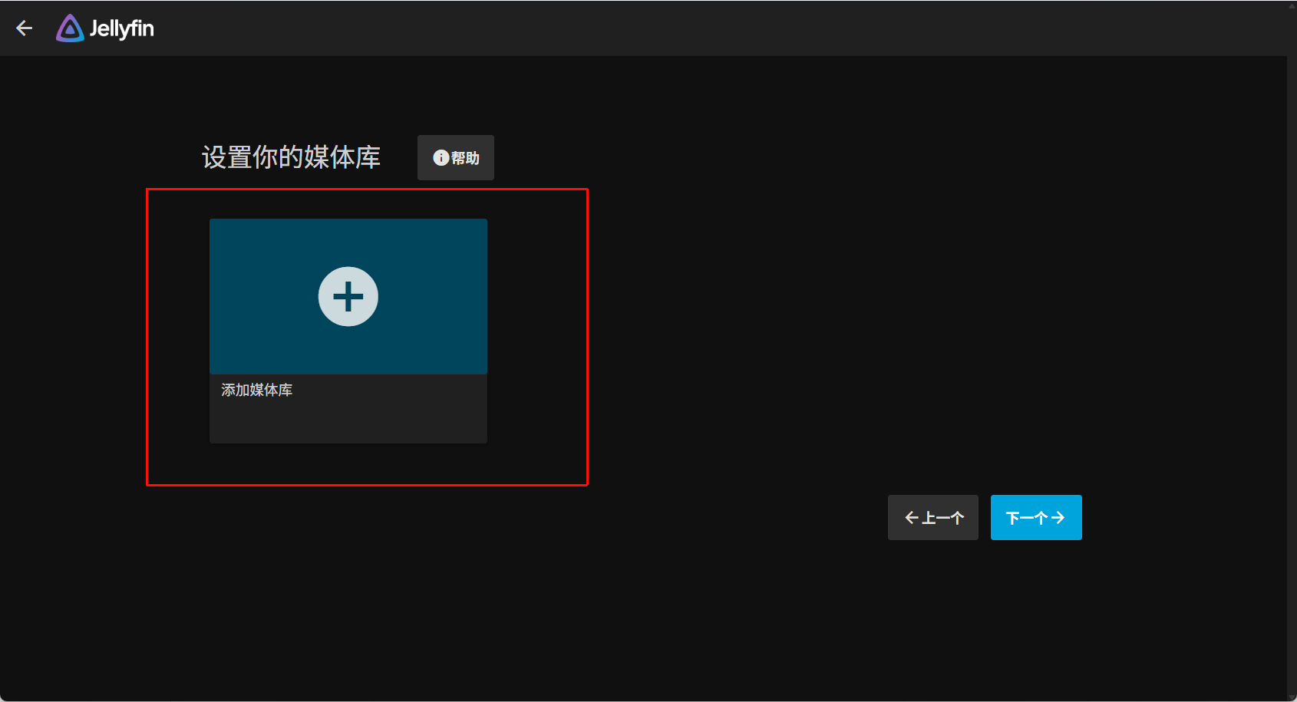Click the plus icon to add library

(x=348, y=296)
